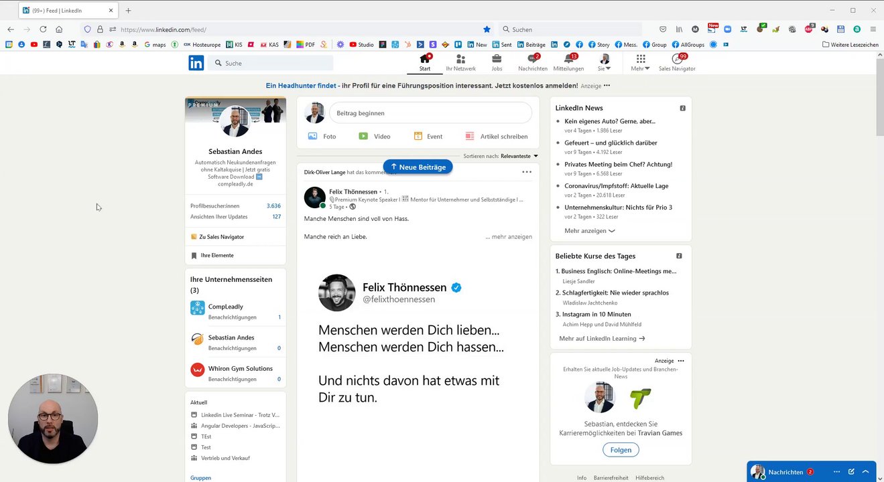
Task: Open the Pocket icon in Firefox toolbar
Action: coord(663,29)
